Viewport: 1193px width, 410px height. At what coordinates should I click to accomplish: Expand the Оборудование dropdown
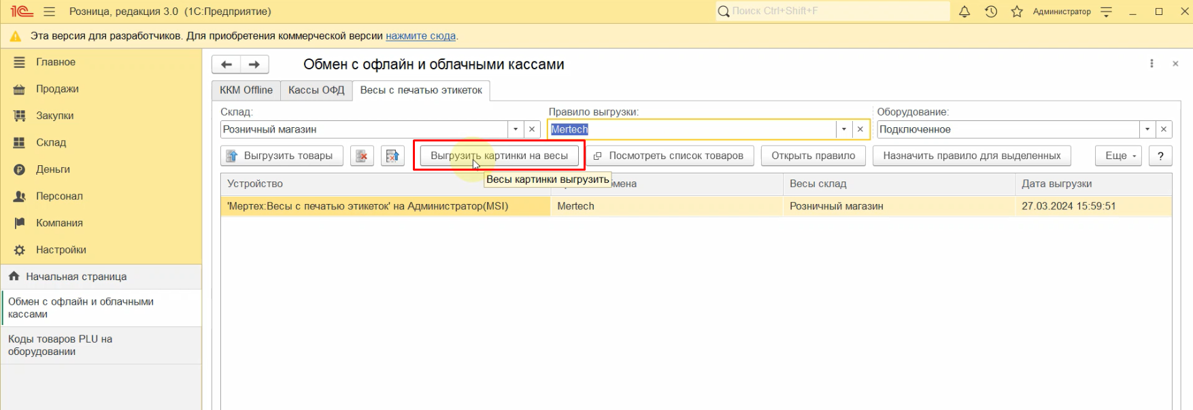[x=1147, y=129]
